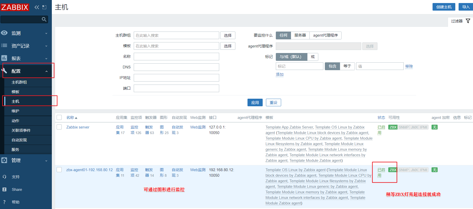
Task: Collapse the 配置 menu chevron
Action: coord(46,71)
